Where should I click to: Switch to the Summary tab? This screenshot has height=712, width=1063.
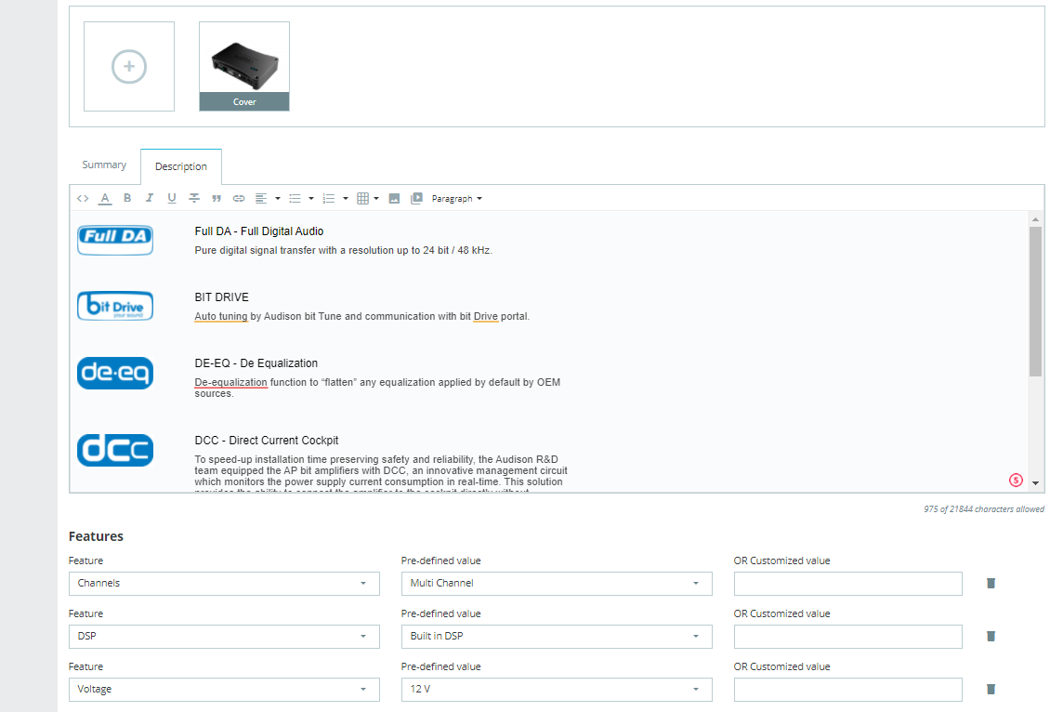point(104,165)
